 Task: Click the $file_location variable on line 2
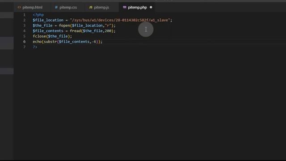[48, 20]
